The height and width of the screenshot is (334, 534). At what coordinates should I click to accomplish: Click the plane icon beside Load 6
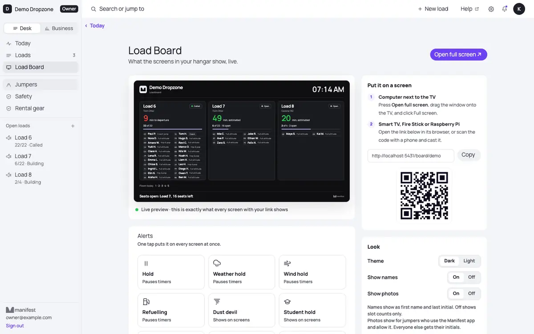coord(8,138)
